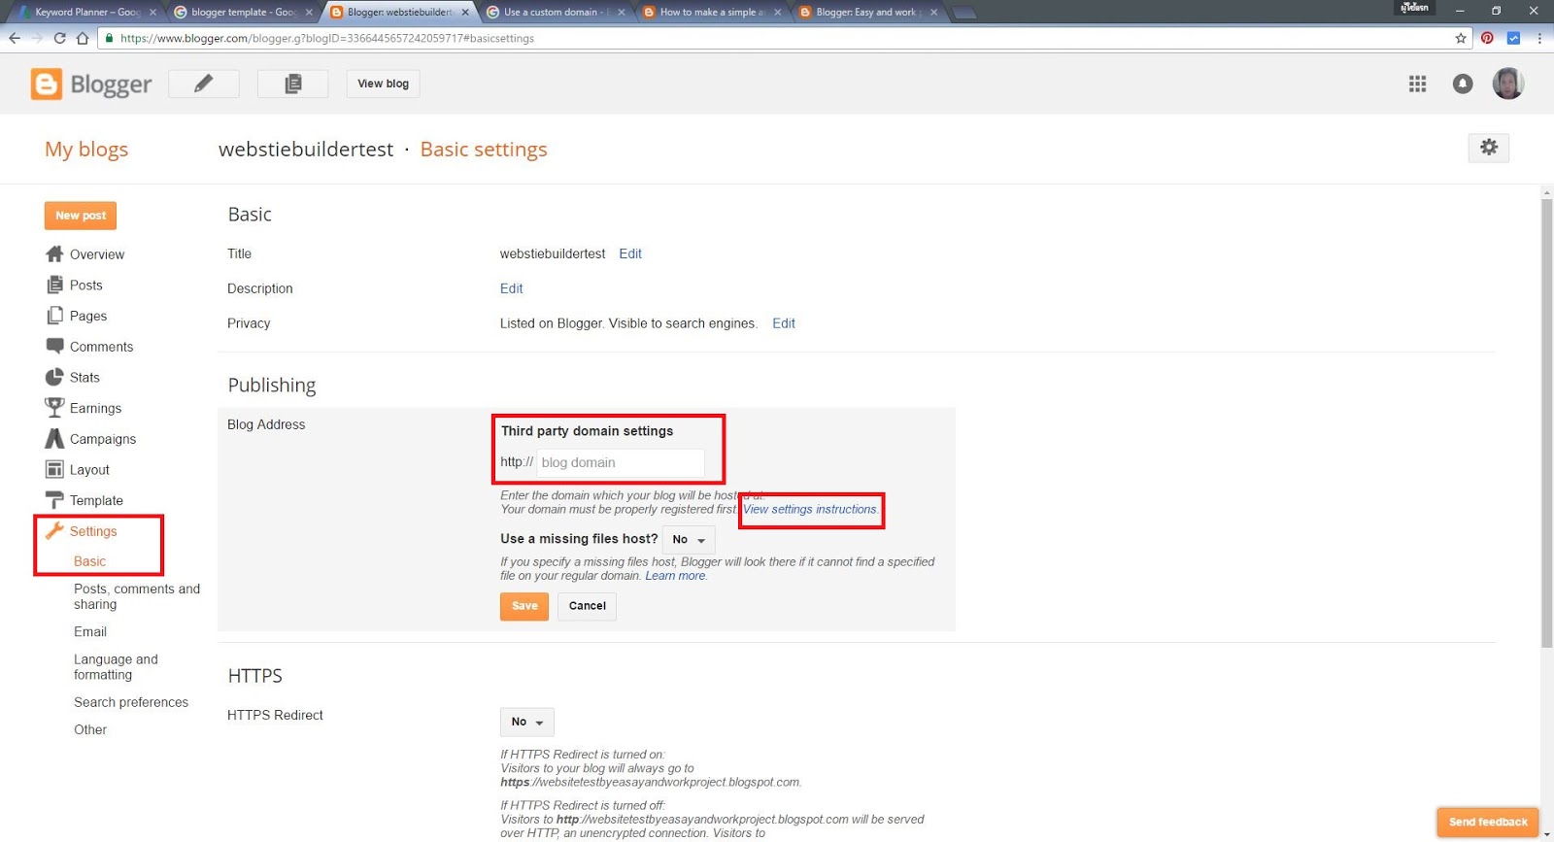This screenshot has height=842, width=1554.
Task: Click the Settings wrench icon
Action: pos(54,530)
